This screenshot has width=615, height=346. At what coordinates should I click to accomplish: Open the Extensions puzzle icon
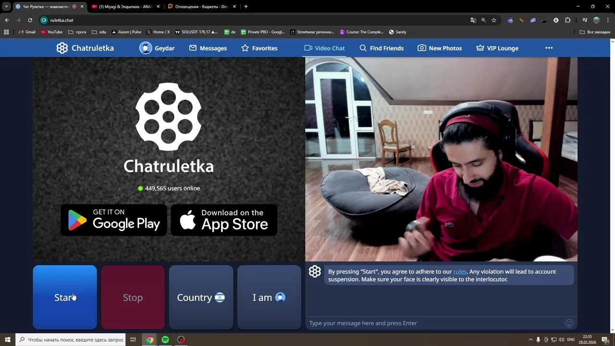pyautogui.click(x=567, y=20)
